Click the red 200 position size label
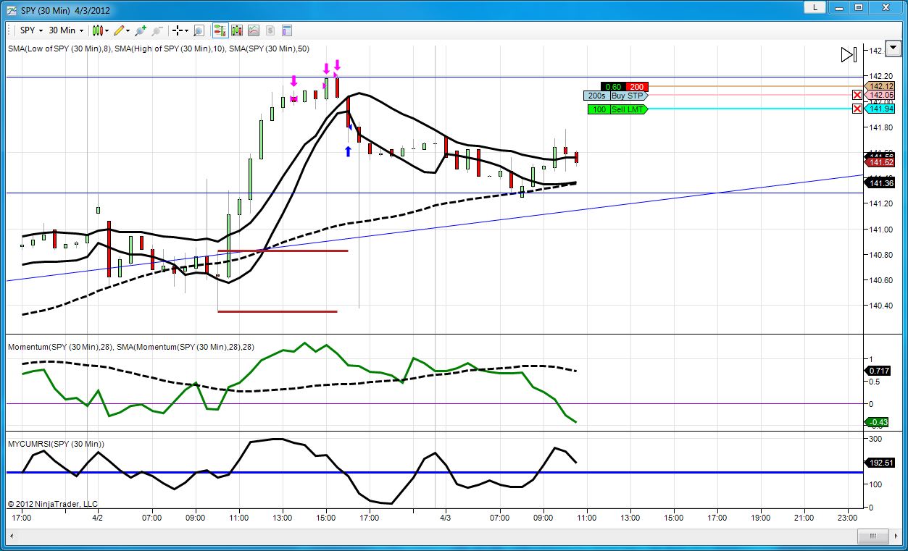Screen dimensions: 908x551 pyautogui.click(x=636, y=87)
